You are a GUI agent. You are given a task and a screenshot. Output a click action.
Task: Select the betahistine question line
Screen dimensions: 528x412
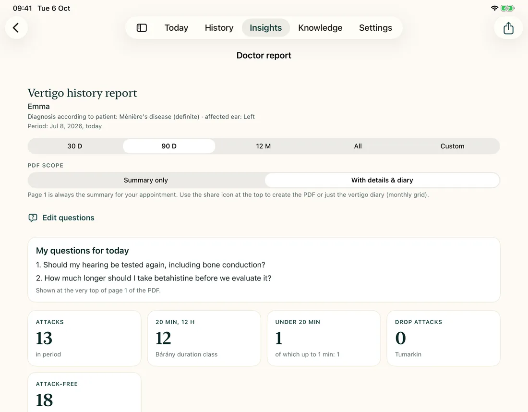coord(154,278)
